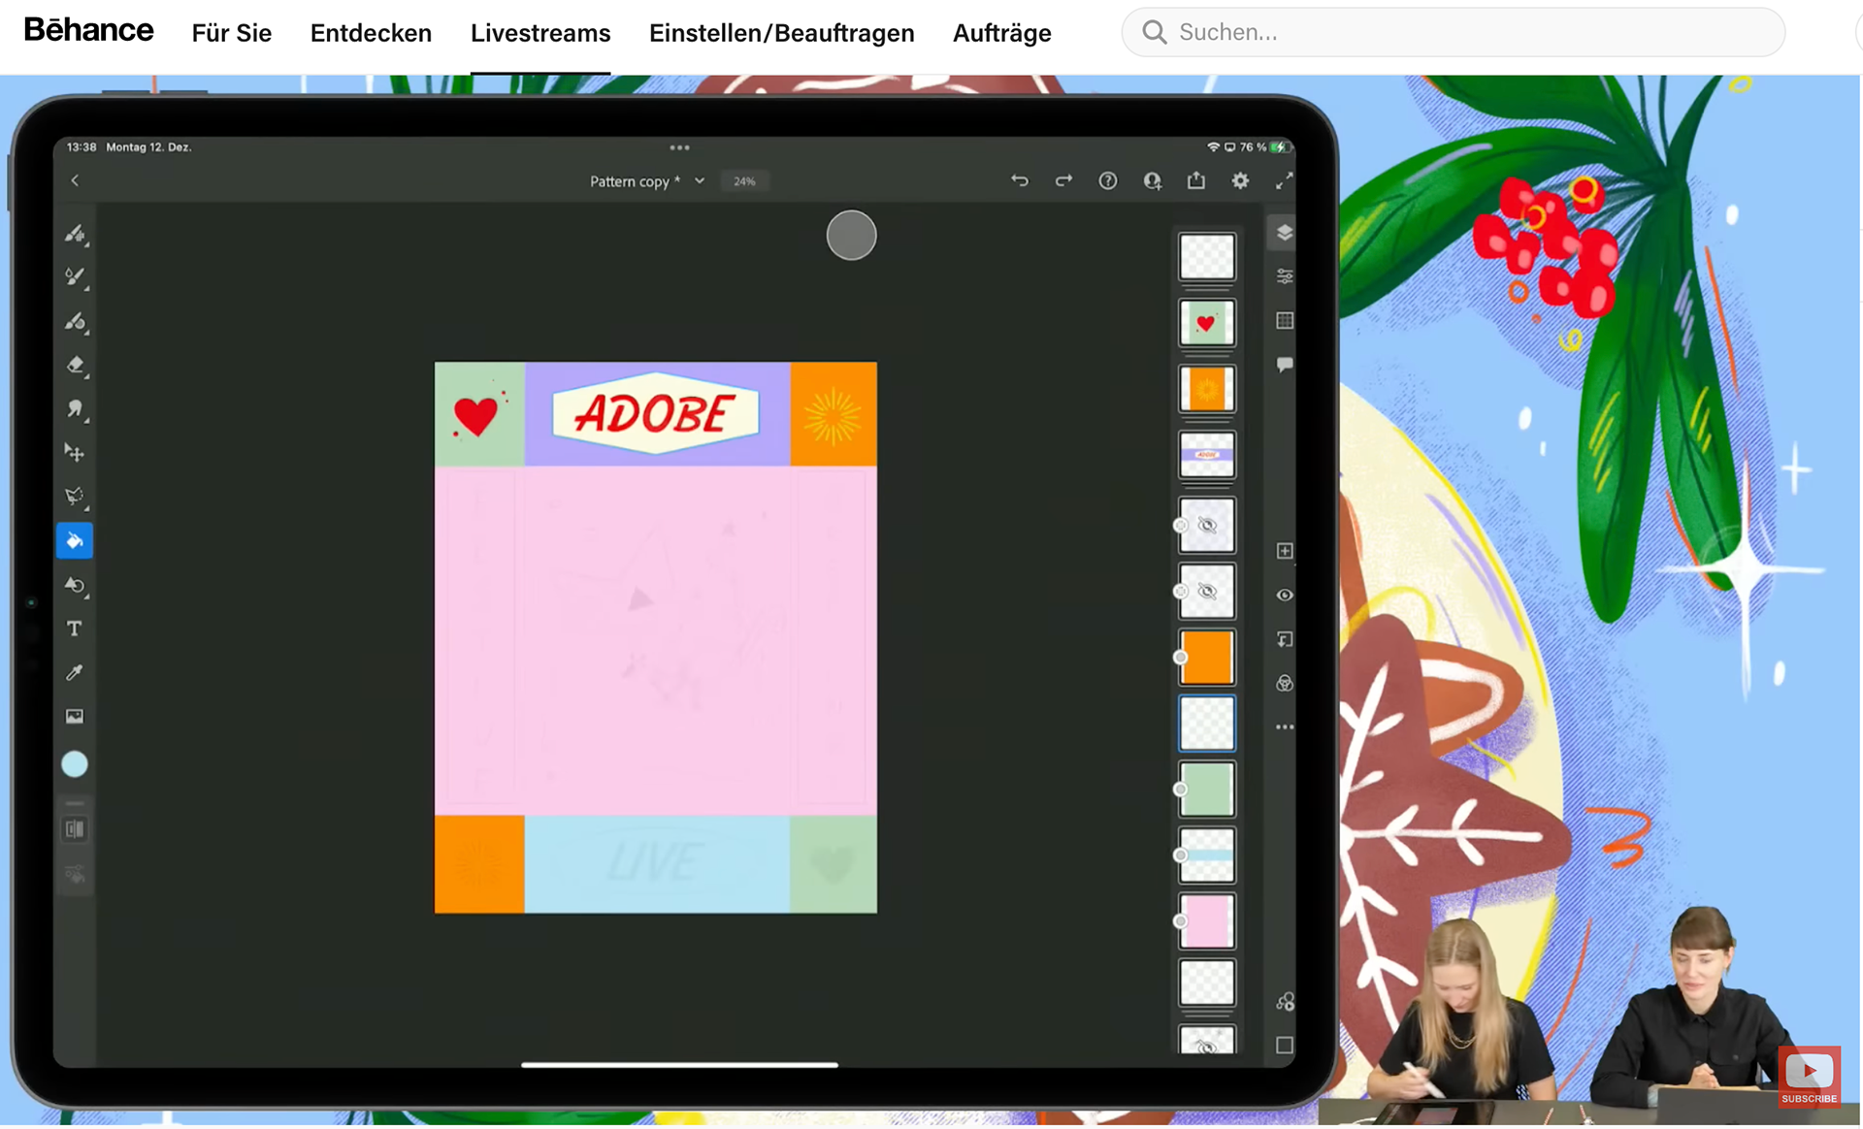1863x1129 pixels.
Task: Open Einstellen/Beauftragen menu item
Action: (781, 33)
